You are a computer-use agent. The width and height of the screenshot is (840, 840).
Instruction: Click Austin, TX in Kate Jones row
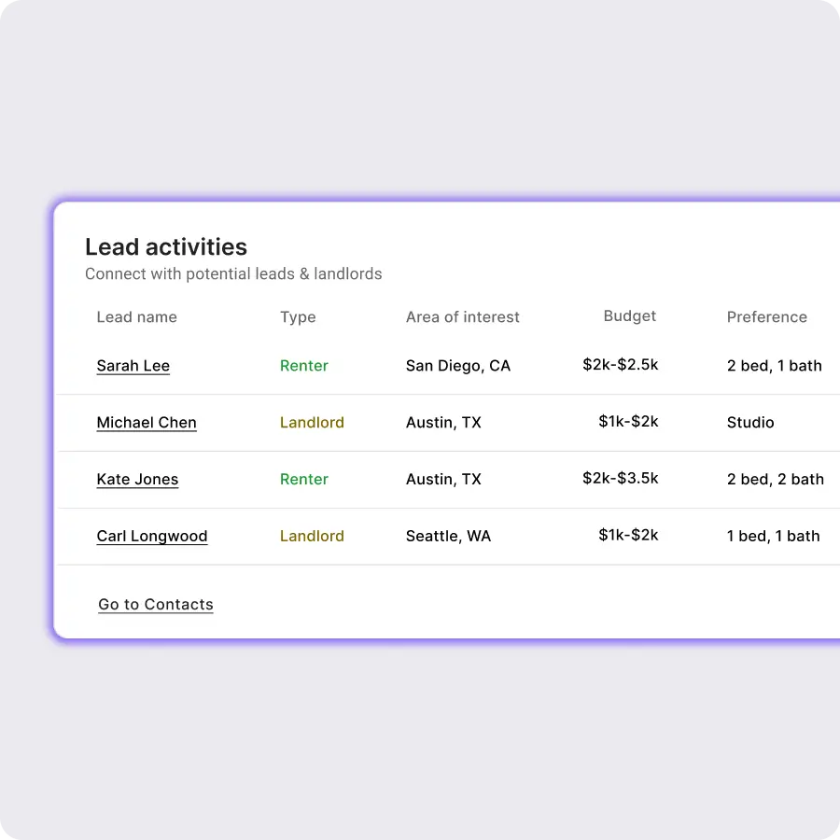pos(443,480)
